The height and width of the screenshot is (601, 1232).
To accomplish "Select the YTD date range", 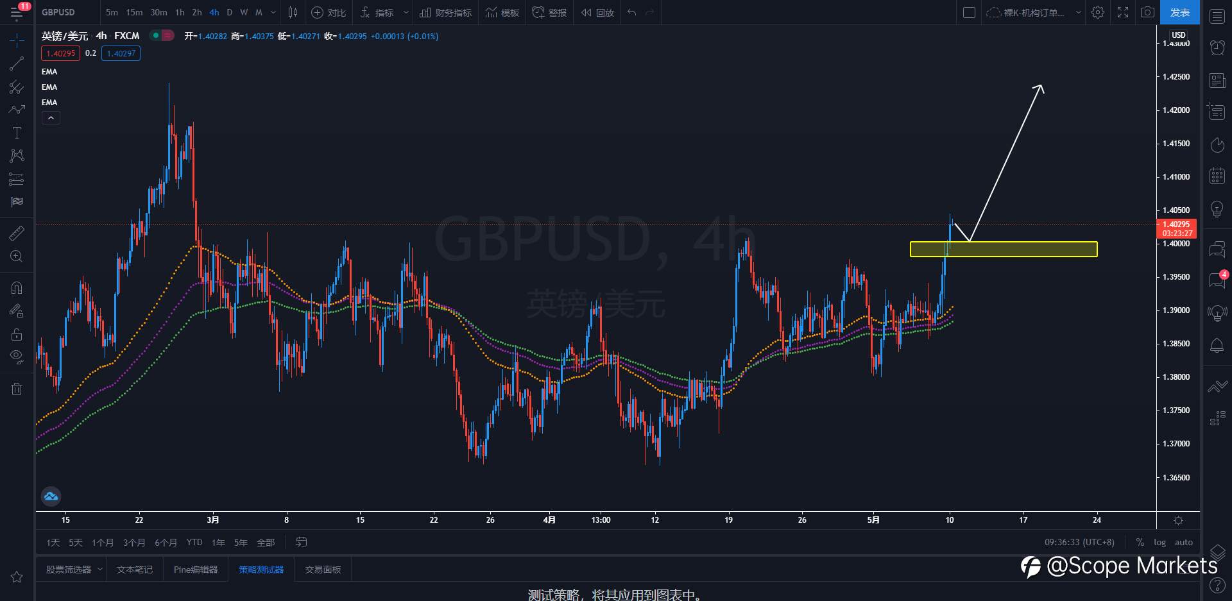I will pyautogui.click(x=194, y=543).
